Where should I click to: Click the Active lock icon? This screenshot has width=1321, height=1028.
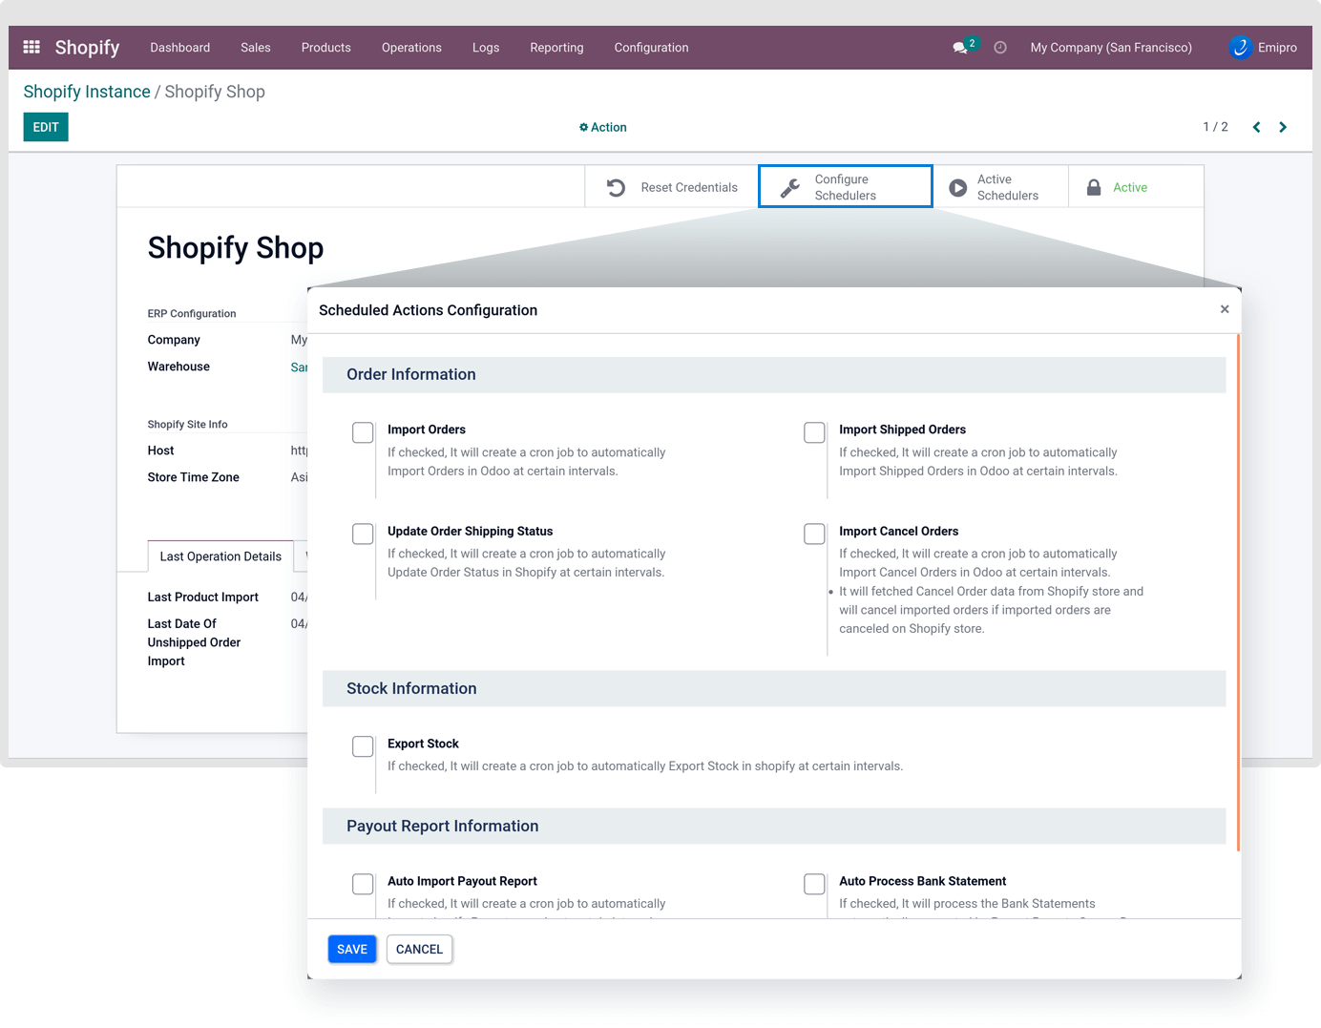coord(1094,187)
